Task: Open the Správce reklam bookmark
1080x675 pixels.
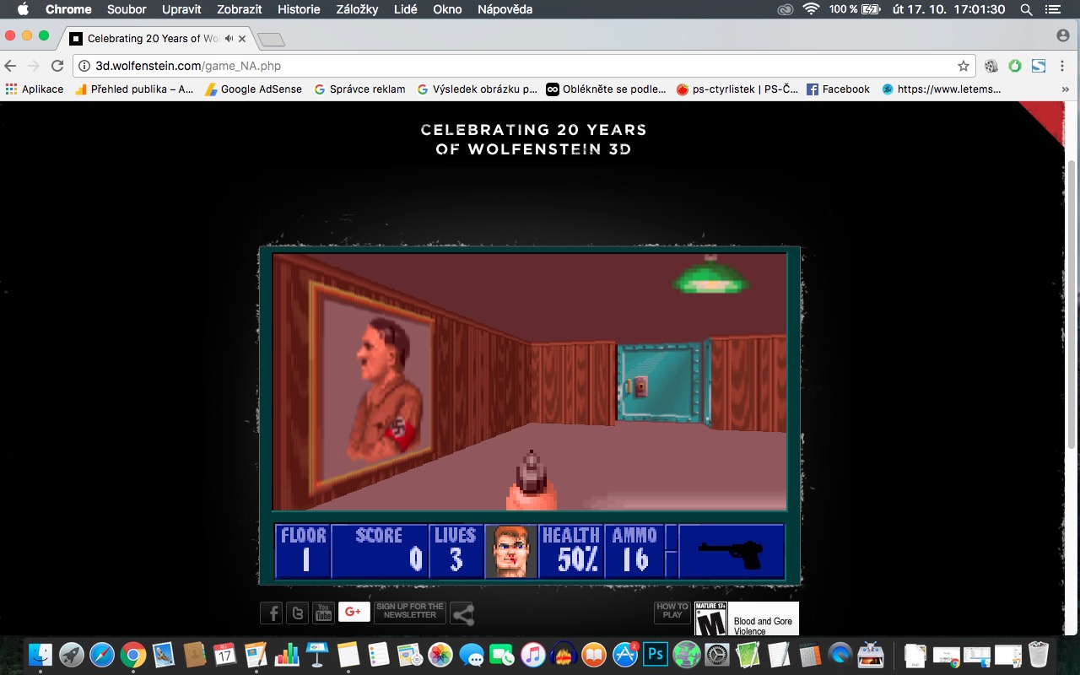Action: 359,89
